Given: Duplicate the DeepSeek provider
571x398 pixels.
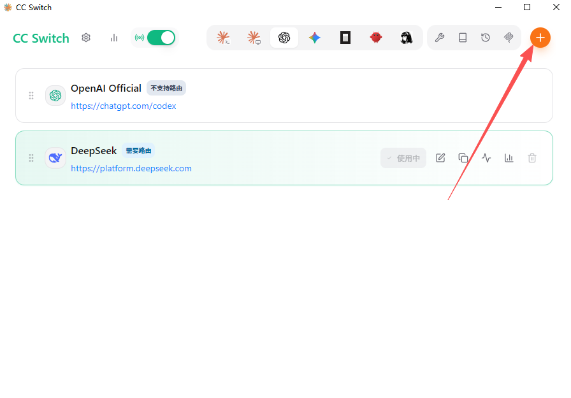Looking at the screenshot, I should coord(463,158).
